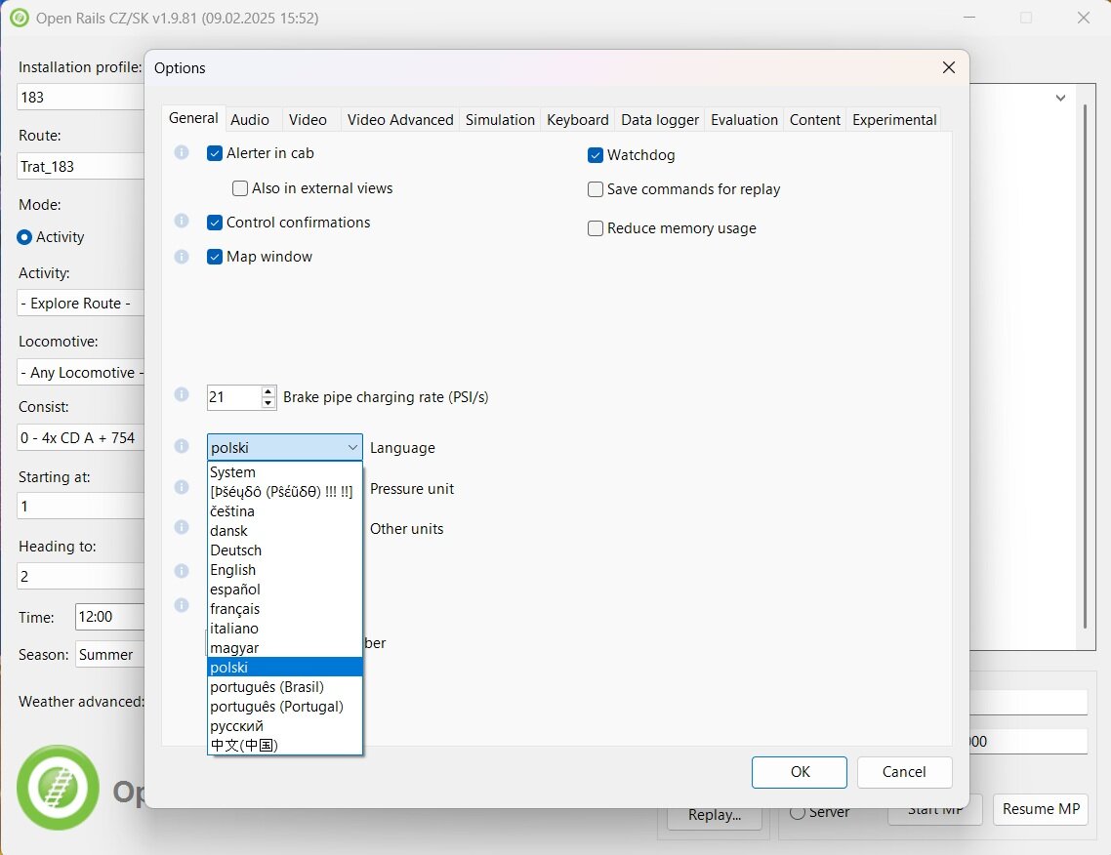Click info icon for Brake pipe charging rate
Viewport: 1111px width, 855px height.
182,395
